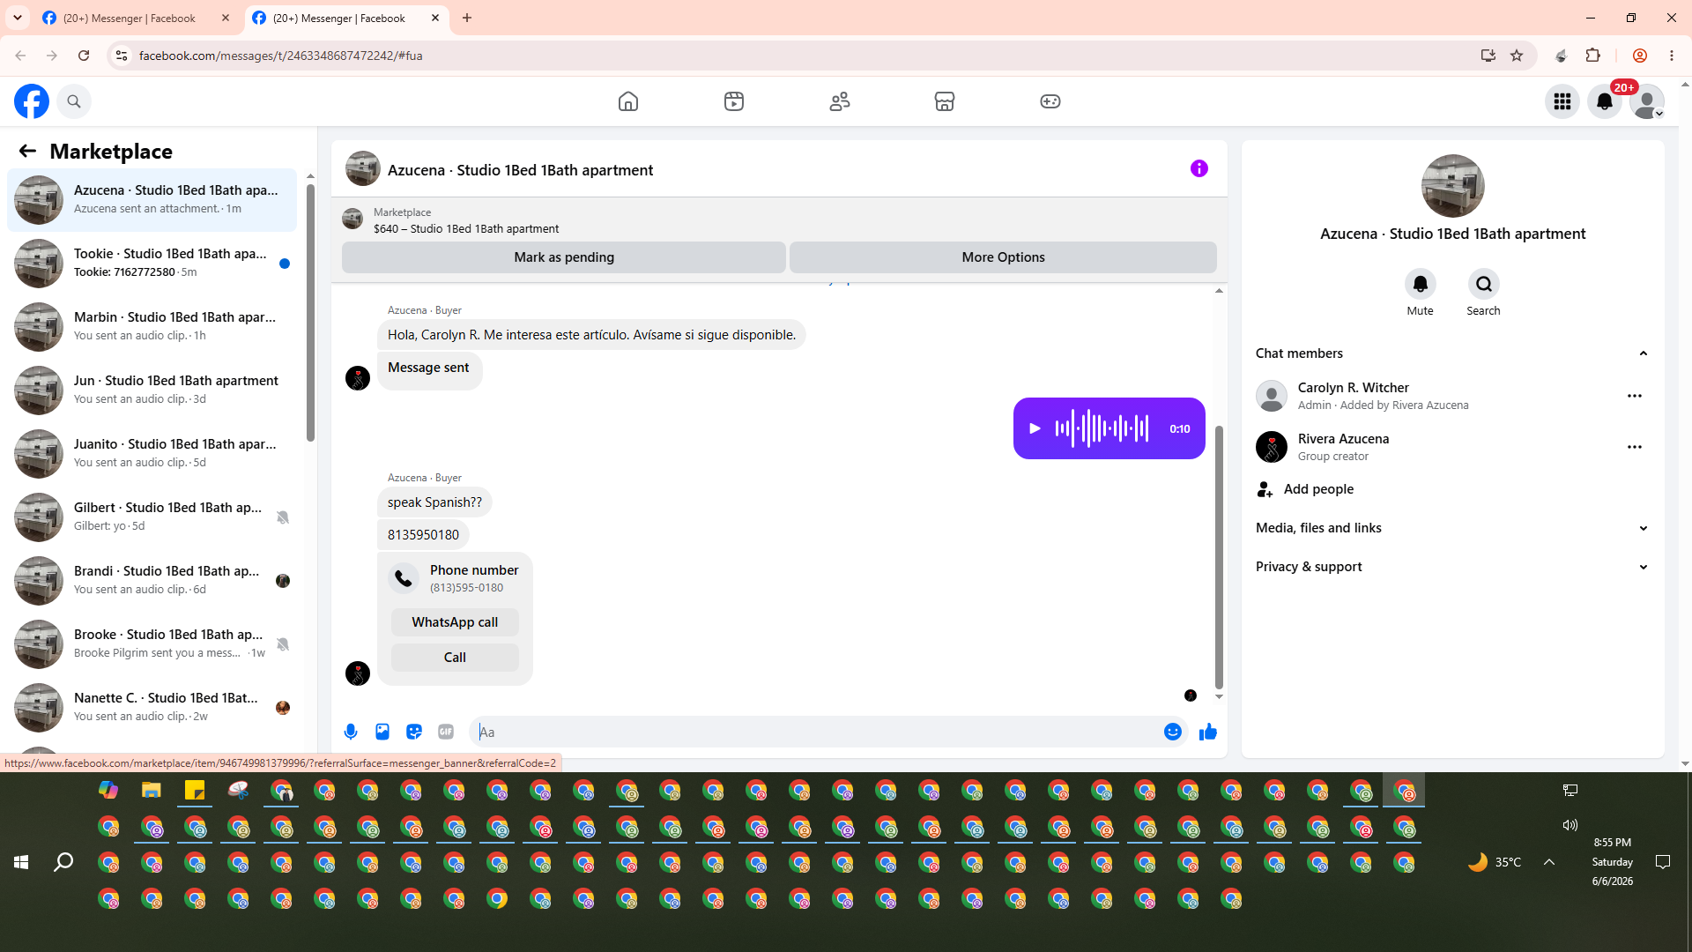Go to the Home feed icon

(x=628, y=101)
